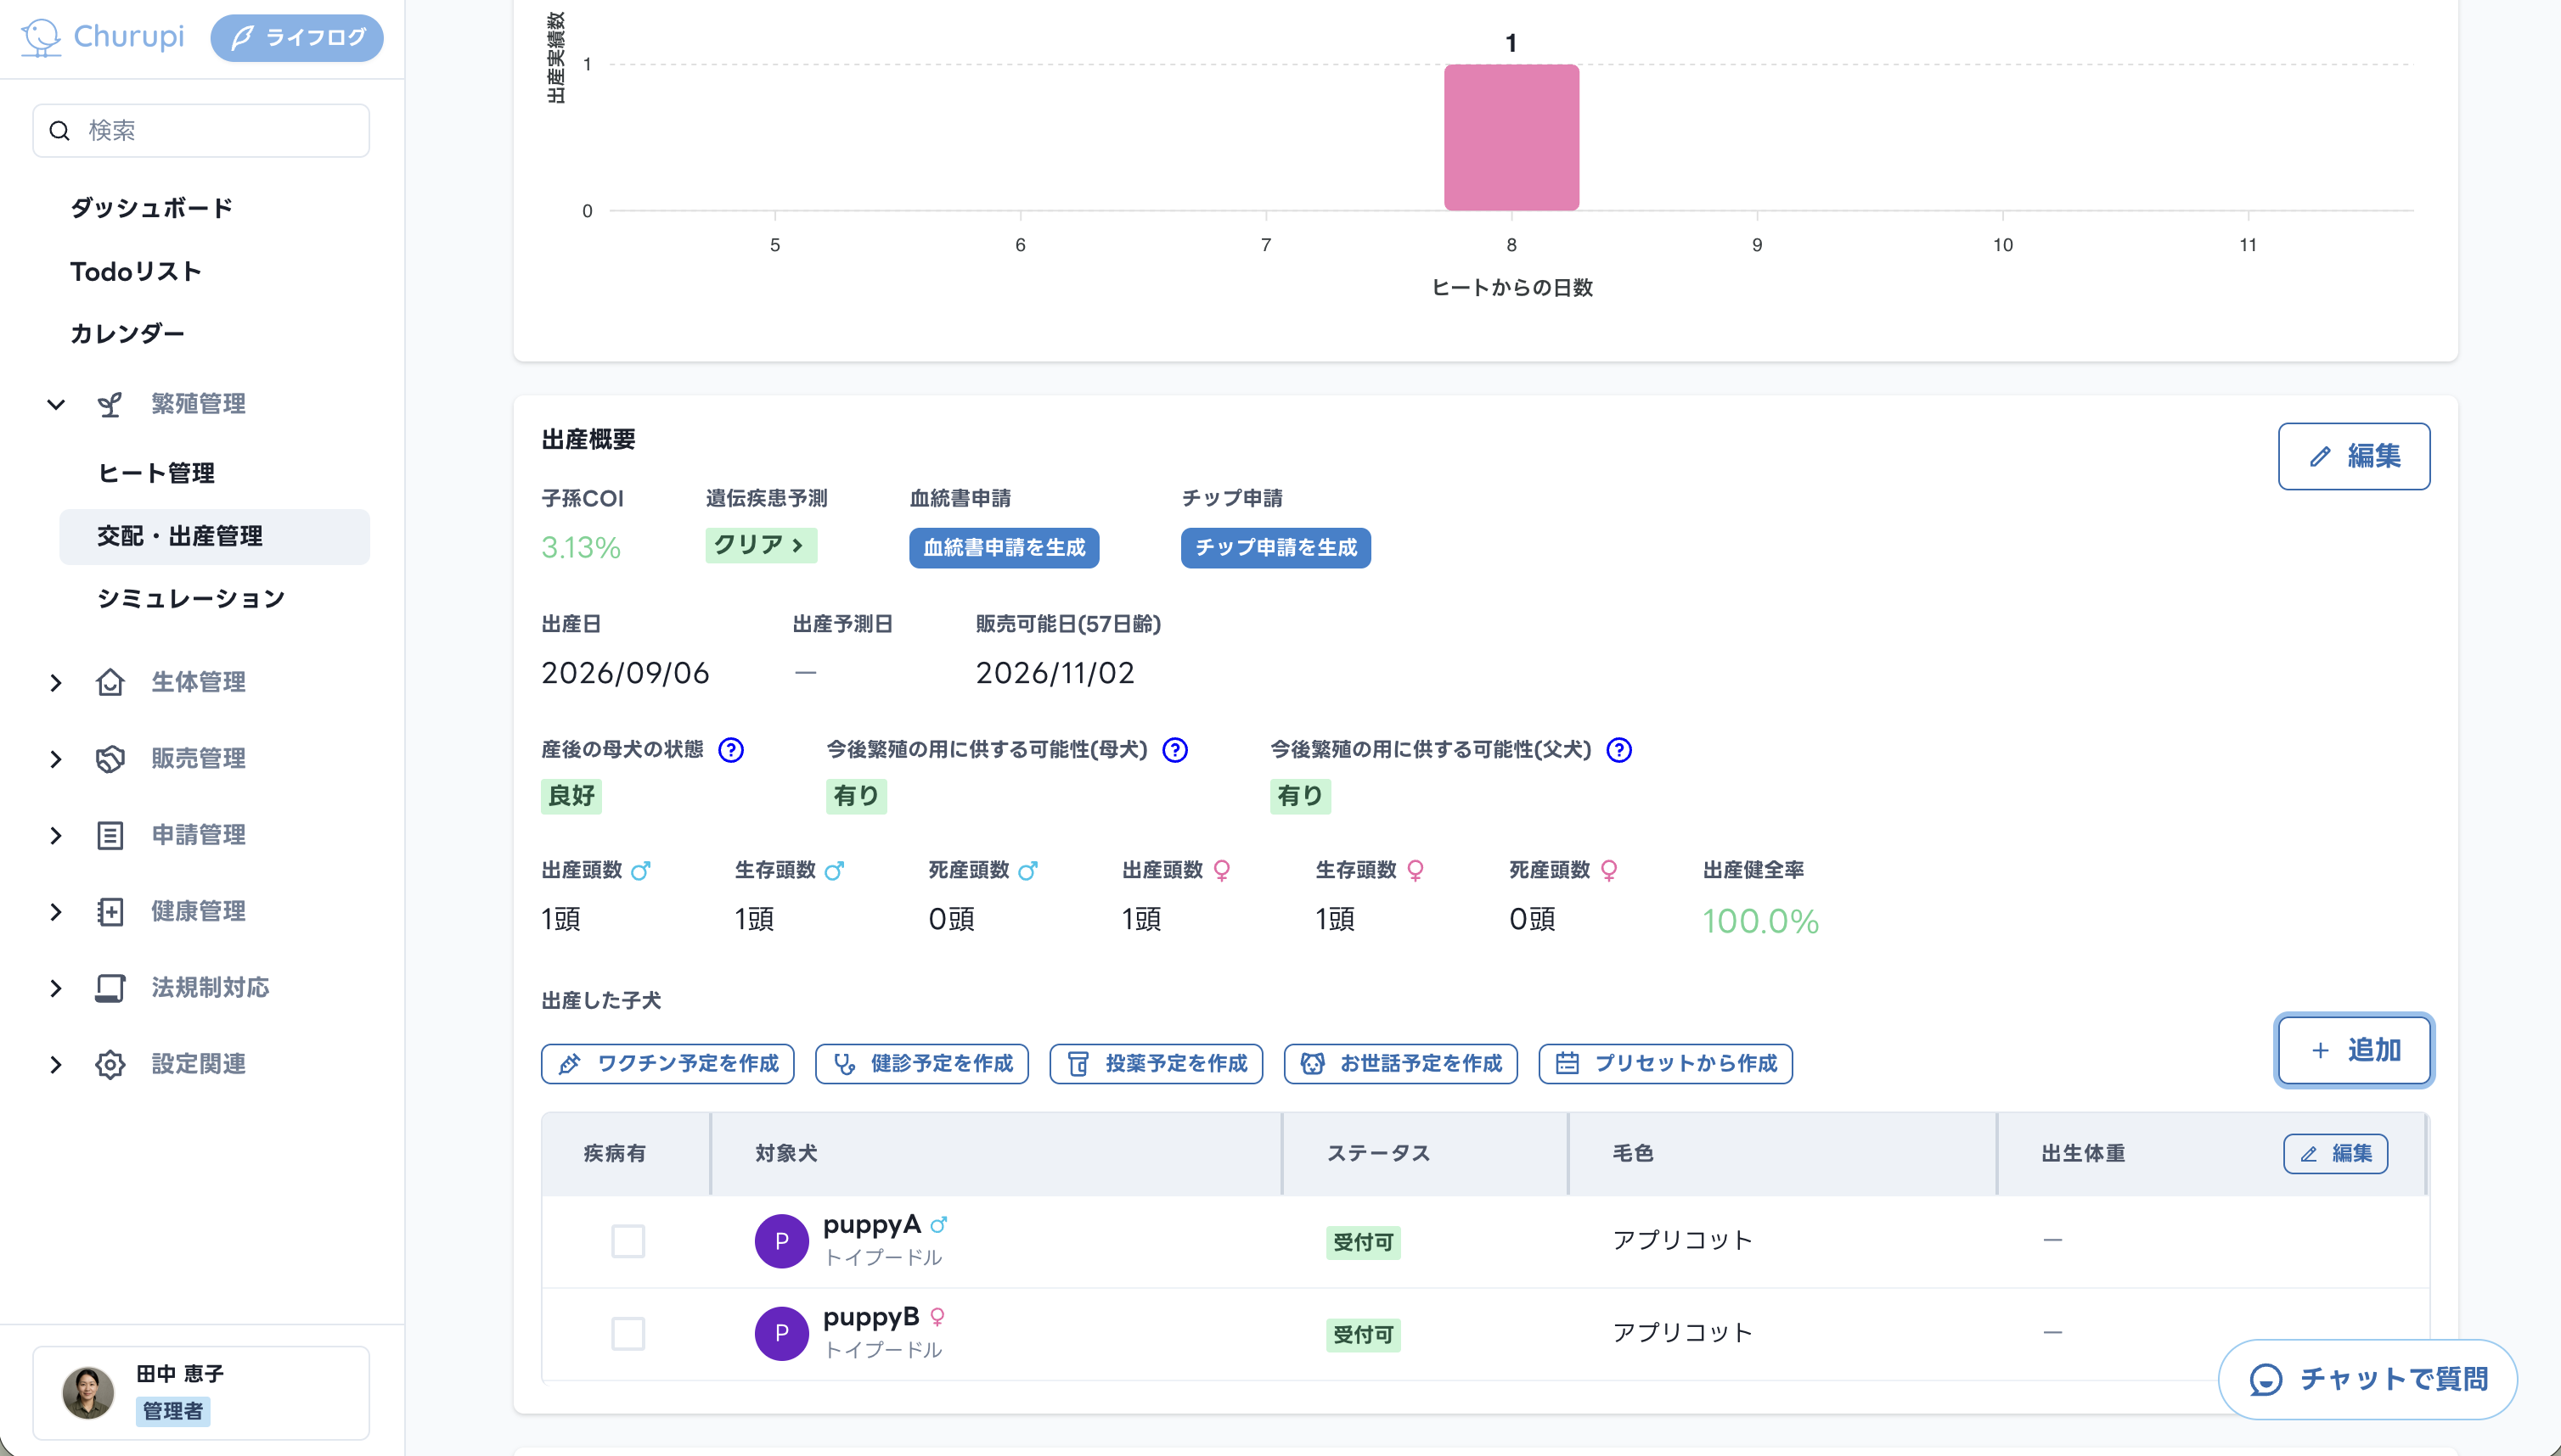Click 血統書申請を生成 button
Image resolution: width=2561 pixels, height=1456 pixels.
(1004, 548)
